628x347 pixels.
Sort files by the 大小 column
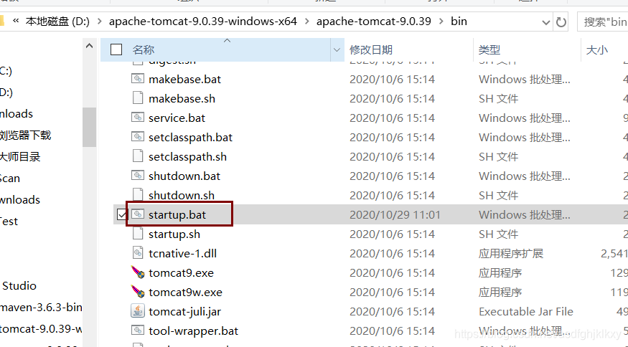596,50
